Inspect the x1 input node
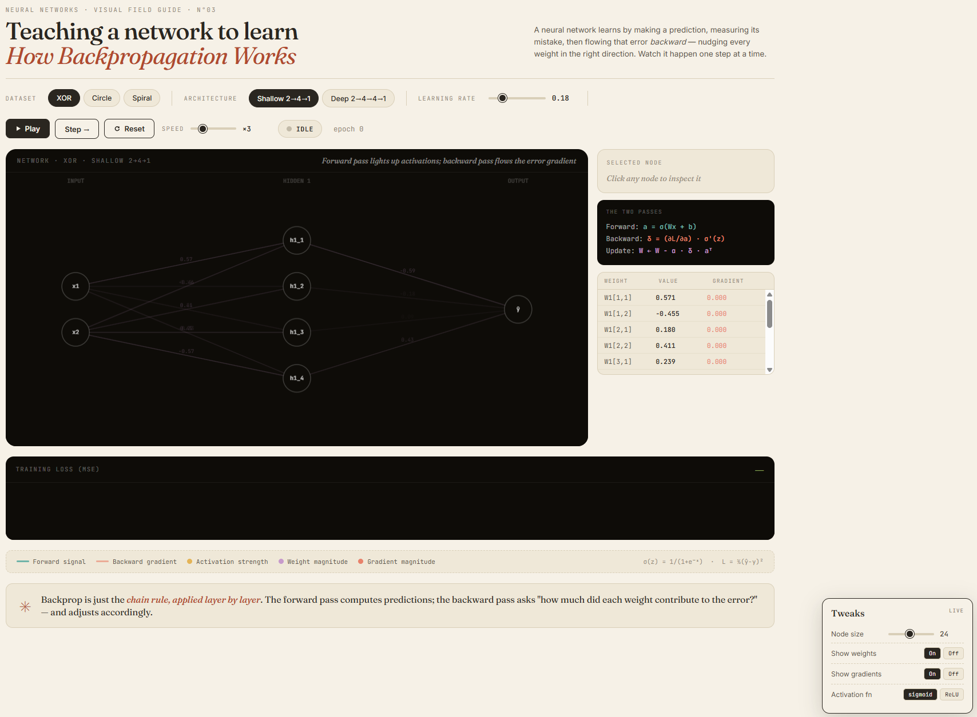977x717 pixels. 76,286
